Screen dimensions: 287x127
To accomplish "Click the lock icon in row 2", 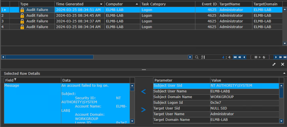I will [22, 15].
